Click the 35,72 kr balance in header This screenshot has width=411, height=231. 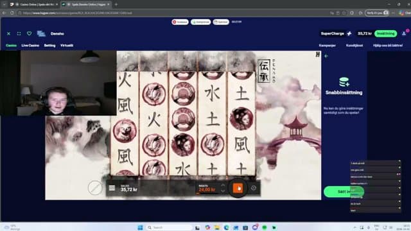(x=365, y=33)
